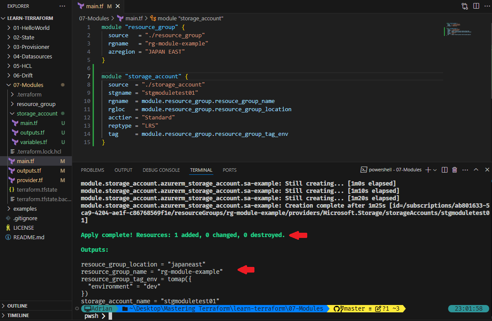The width and height of the screenshot is (492, 321).
Task: Switch to the OUTPUT tab
Action: (123, 170)
